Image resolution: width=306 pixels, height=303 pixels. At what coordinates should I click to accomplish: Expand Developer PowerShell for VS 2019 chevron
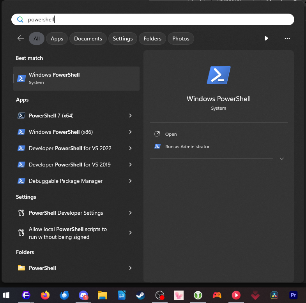click(x=130, y=165)
